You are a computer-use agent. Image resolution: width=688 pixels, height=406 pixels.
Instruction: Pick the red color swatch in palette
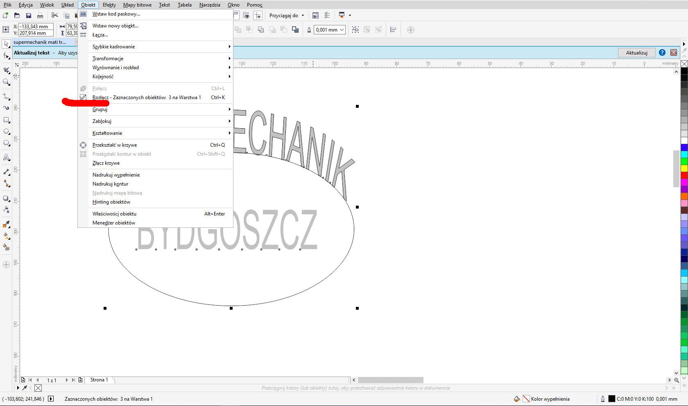coord(684,175)
